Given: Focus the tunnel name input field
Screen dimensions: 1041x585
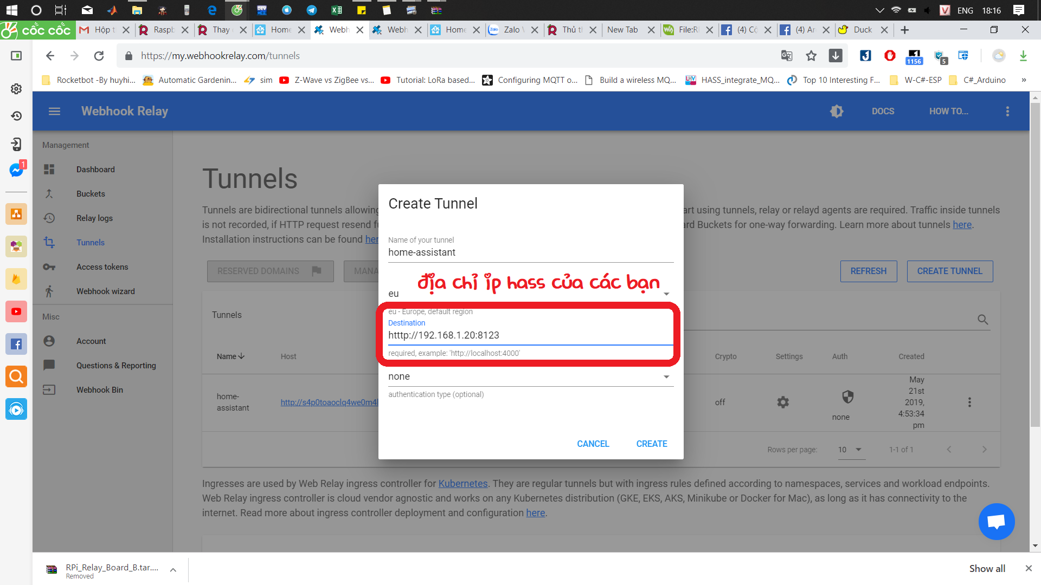Looking at the screenshot, I should tap(531, 252).
